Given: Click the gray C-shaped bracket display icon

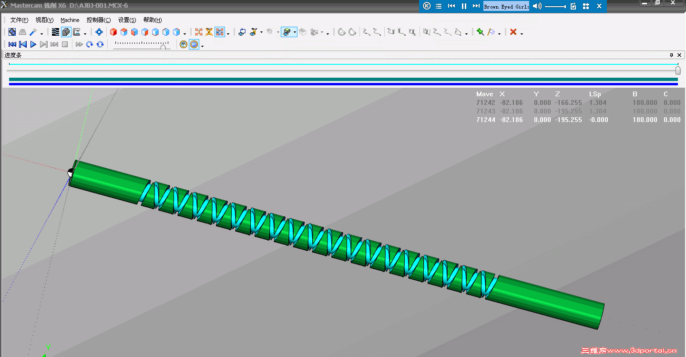Looking at the screenshot, I should coord(76,32).
